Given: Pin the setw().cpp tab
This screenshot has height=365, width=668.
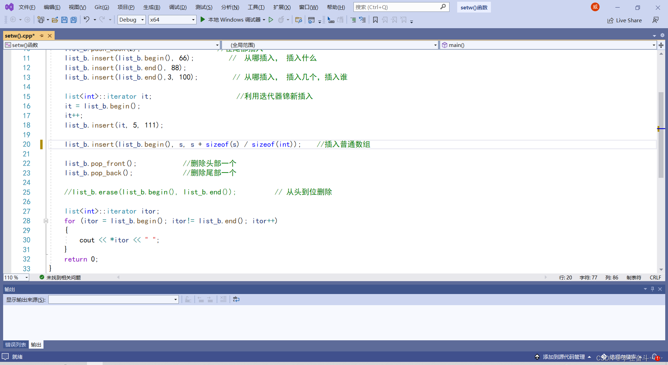Looking at the screenshot, I should 42,35.
